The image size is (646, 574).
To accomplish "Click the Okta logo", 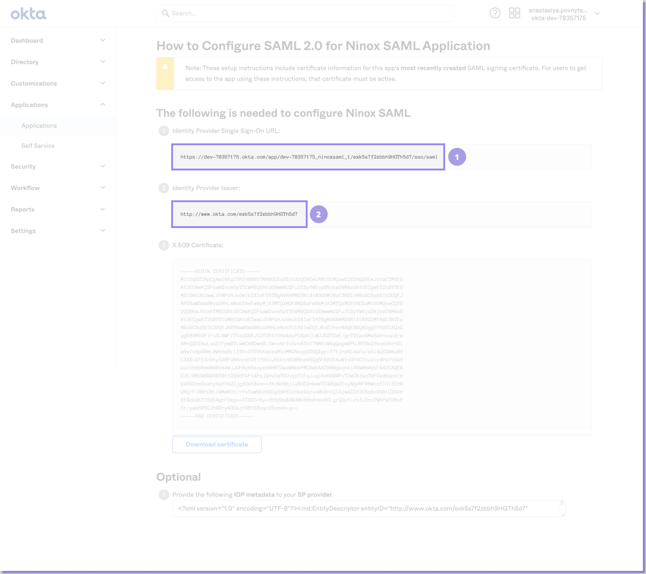I will (x=29, y=14).
